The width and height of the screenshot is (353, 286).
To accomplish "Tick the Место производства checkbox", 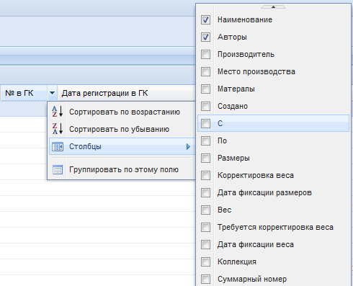I will (205, 71).
